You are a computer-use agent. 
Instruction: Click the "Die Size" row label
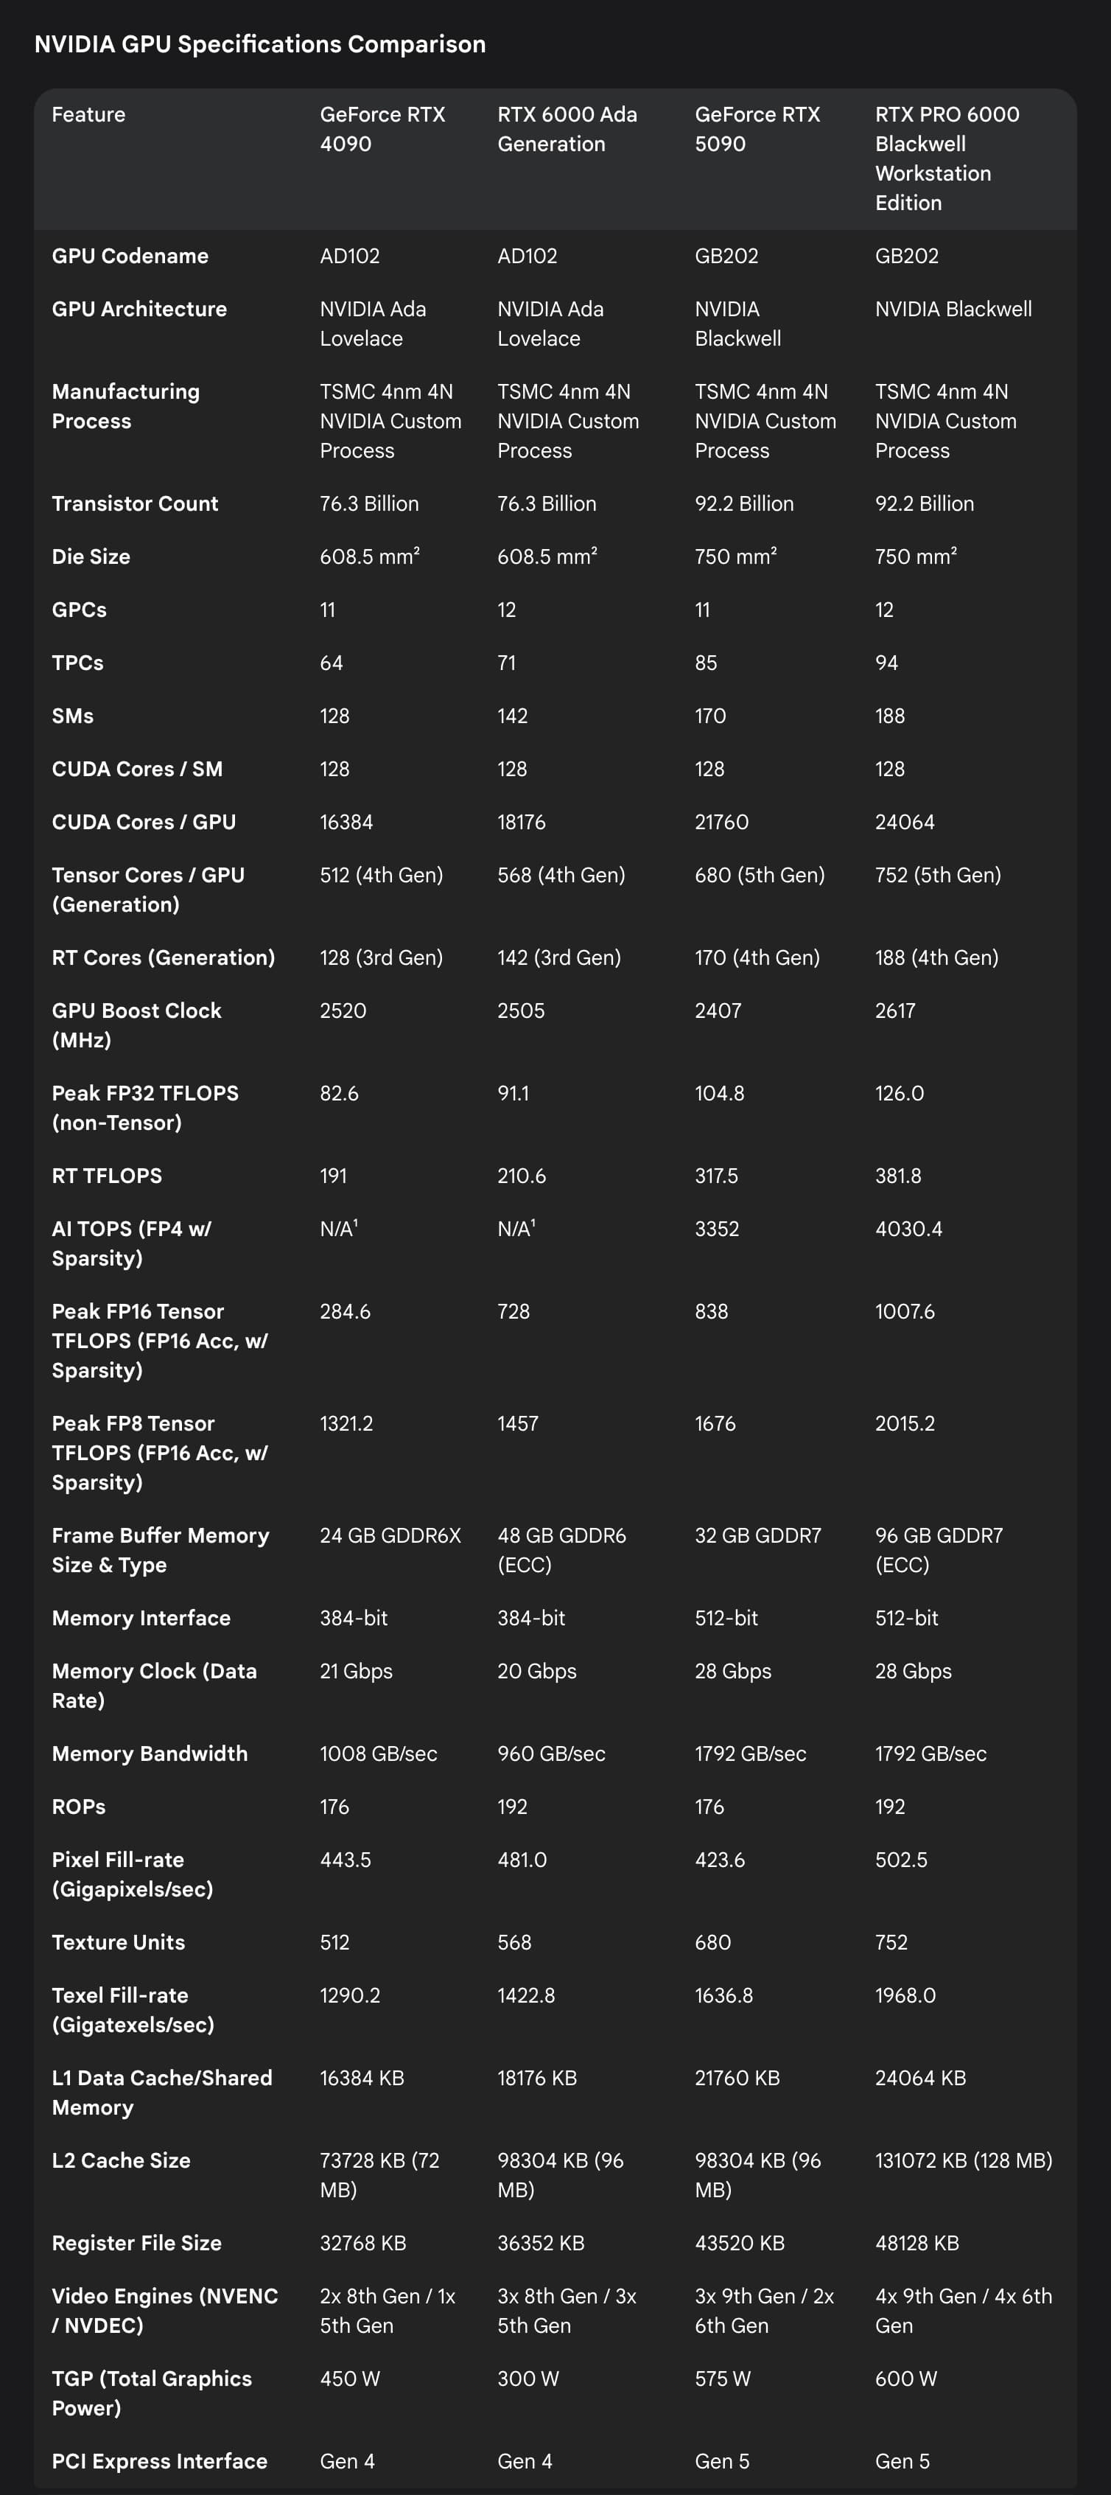click(x=91, y=557)
